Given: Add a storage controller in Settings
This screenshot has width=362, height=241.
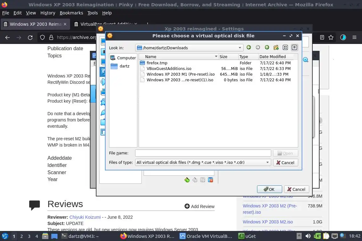Looking at the screenshot, I should [187, 180].
